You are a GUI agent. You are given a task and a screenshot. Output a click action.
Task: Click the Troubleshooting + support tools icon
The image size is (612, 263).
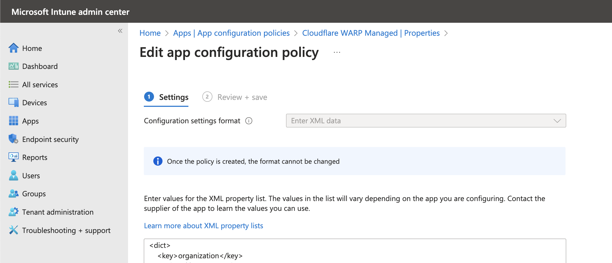14,230
